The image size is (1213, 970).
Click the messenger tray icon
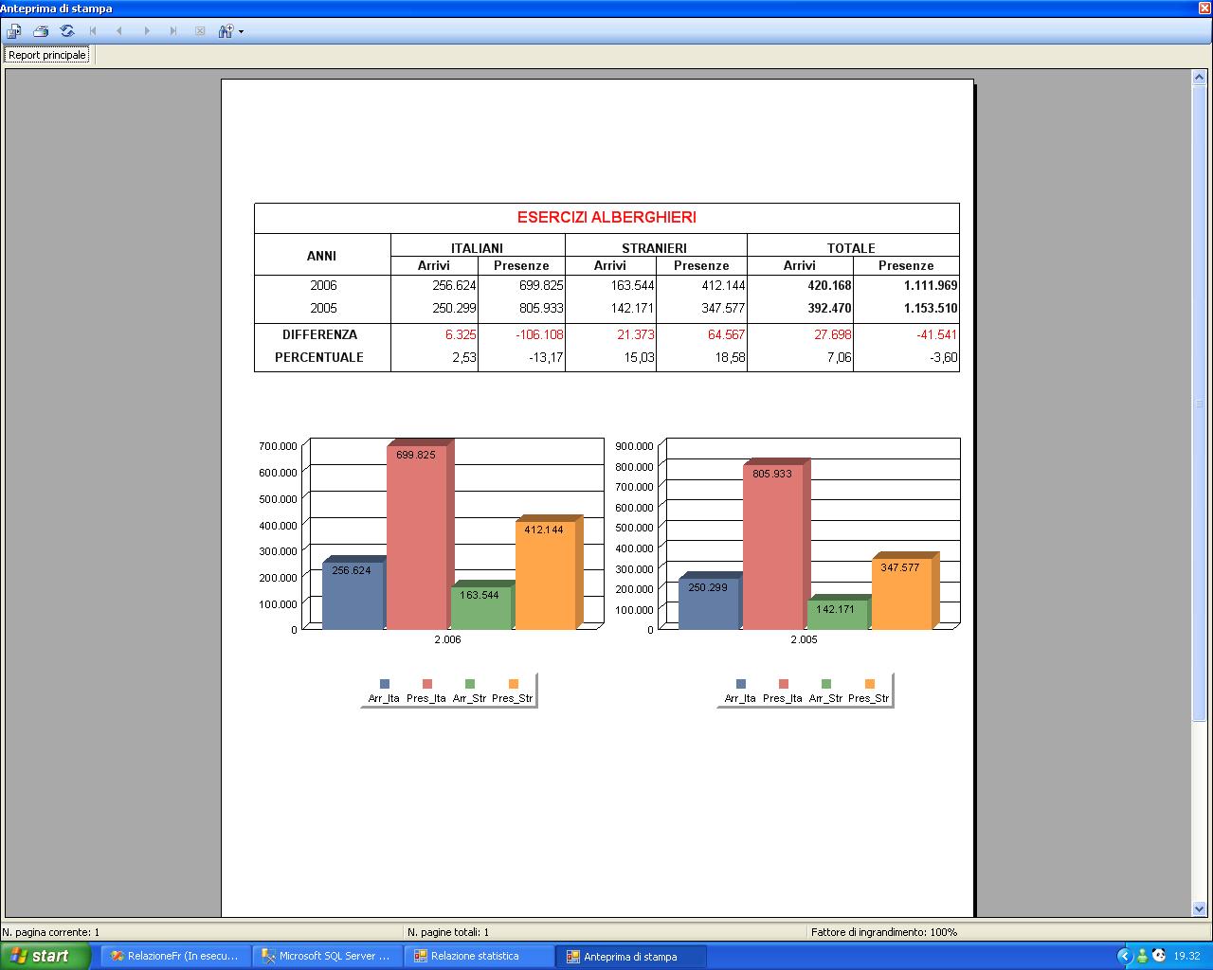click(1143, 956)
